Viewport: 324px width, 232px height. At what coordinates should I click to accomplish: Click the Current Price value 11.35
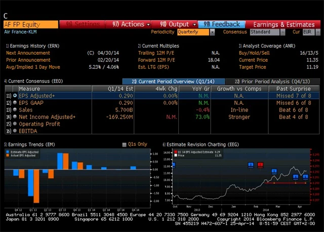point(312,60)
